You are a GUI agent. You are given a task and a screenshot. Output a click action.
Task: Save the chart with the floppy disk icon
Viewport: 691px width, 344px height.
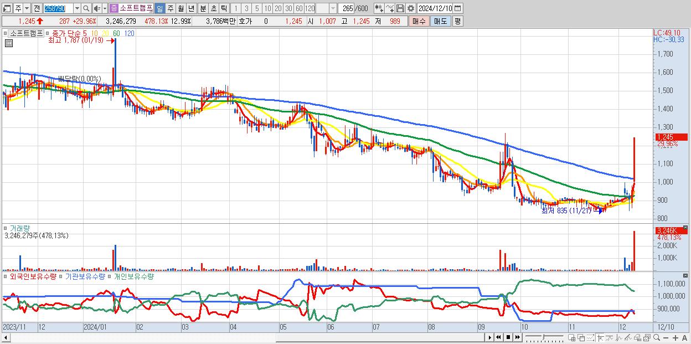(400, 8)
